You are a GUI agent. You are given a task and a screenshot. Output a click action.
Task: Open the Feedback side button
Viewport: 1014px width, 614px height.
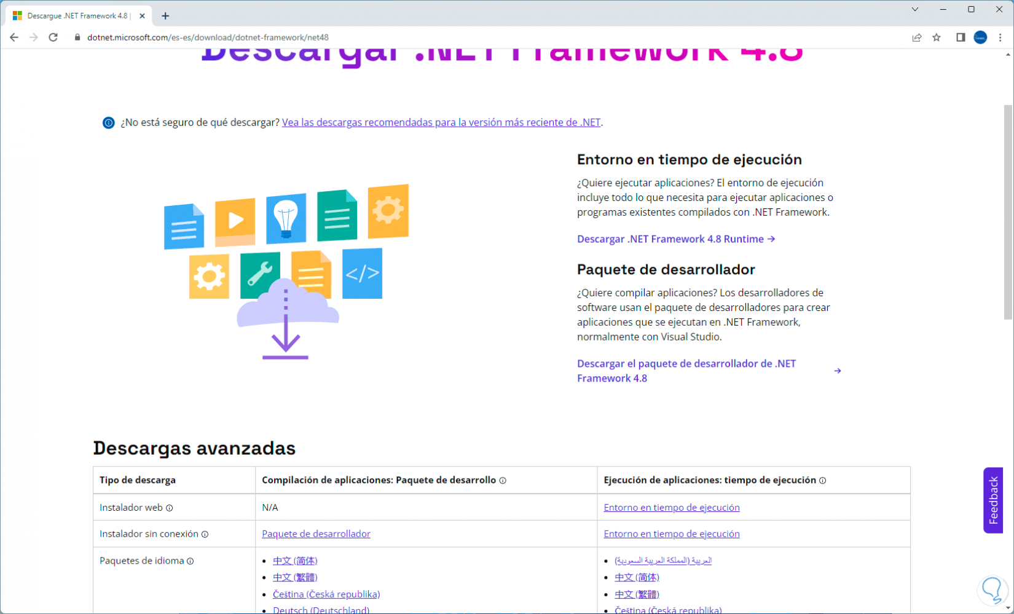click(x=993, y=500)
